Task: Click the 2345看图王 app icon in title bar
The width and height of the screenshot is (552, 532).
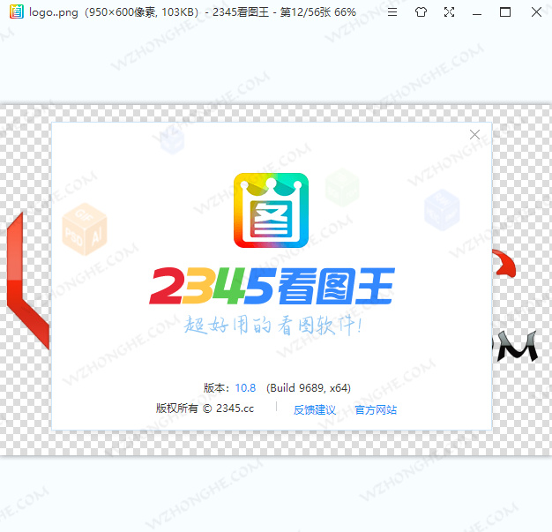Action: (x=17, y=11)
